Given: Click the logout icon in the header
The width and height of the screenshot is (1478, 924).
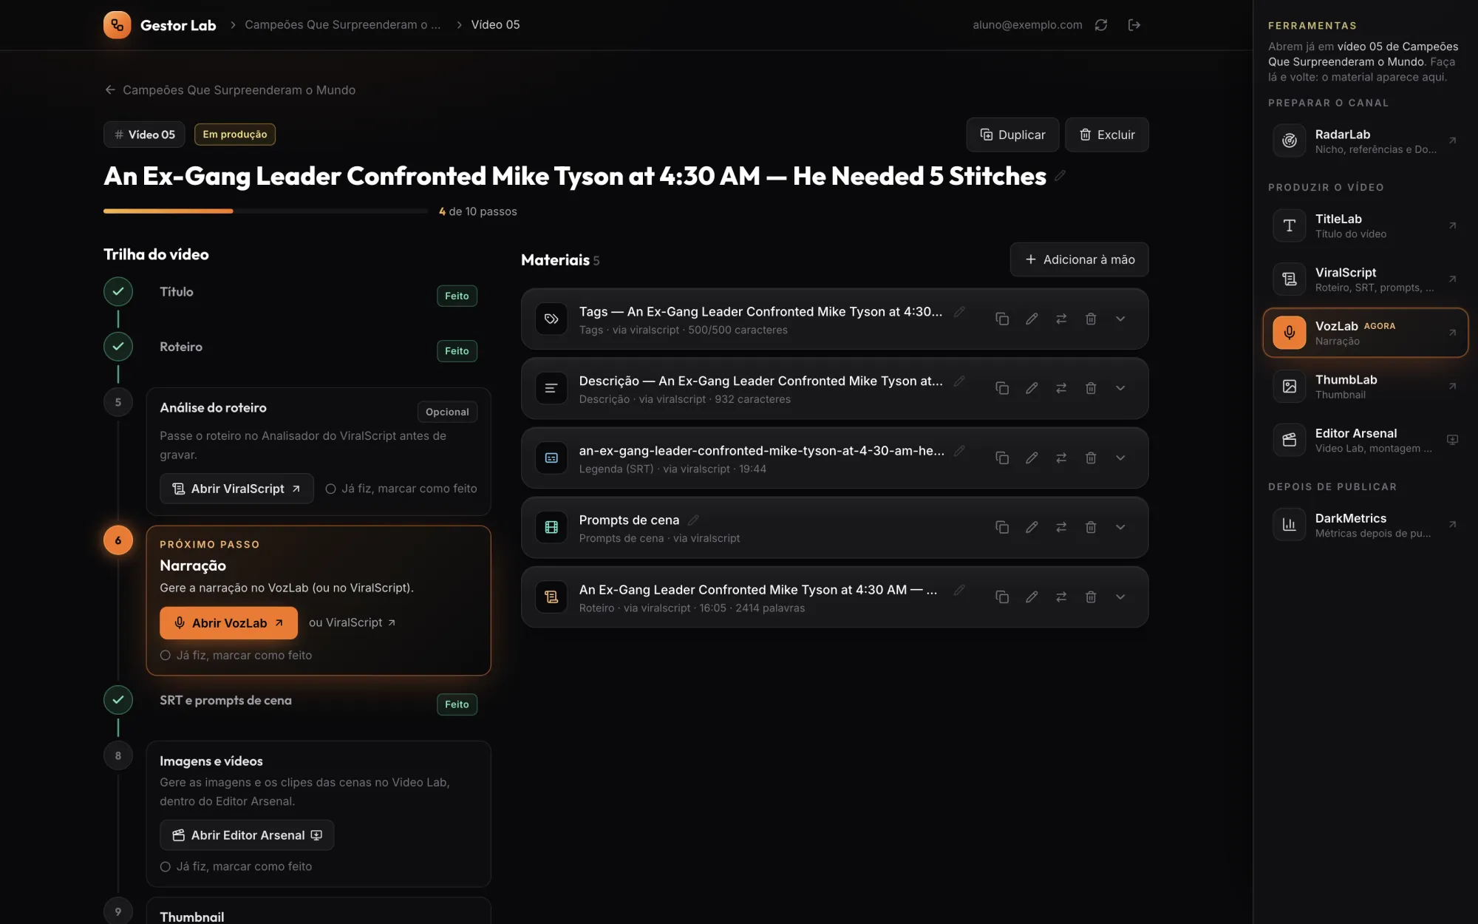Looking at the screenshot, I should (1134, 25).
